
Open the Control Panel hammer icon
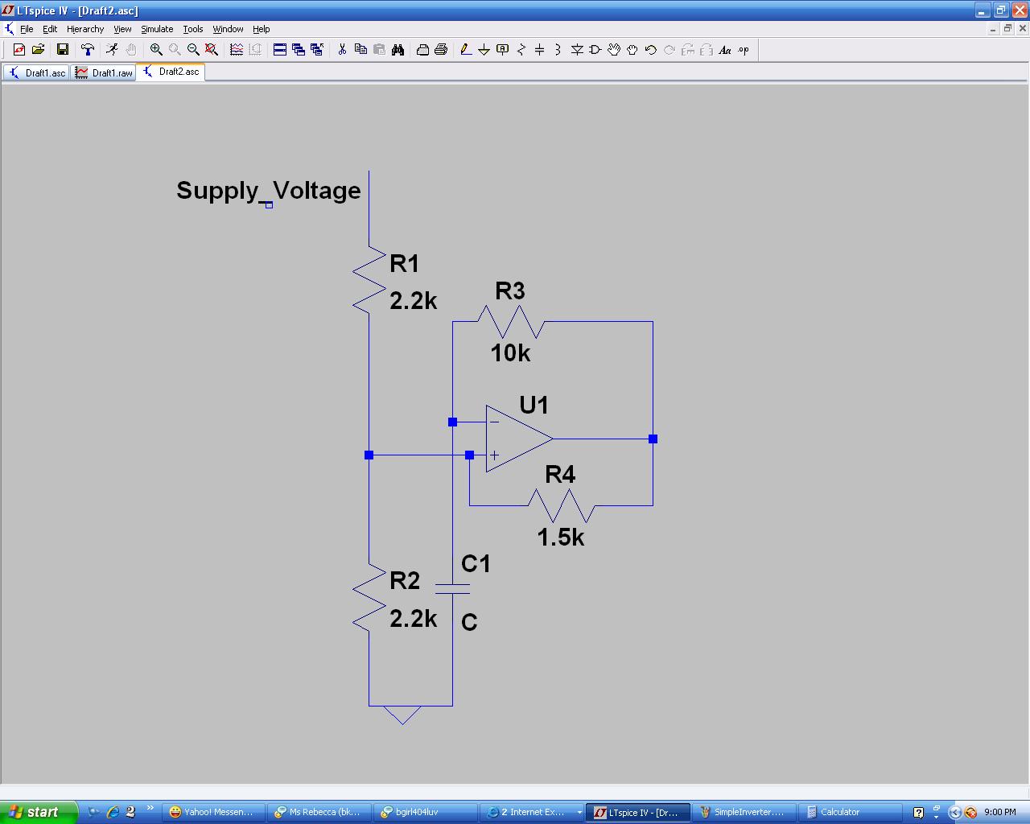point(87,50)
